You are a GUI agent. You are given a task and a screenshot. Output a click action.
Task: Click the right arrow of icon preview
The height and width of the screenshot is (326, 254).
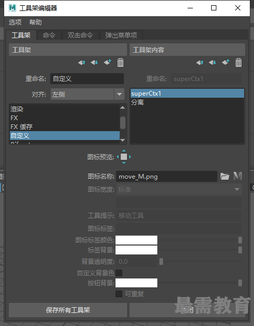(x=130, y=157)
